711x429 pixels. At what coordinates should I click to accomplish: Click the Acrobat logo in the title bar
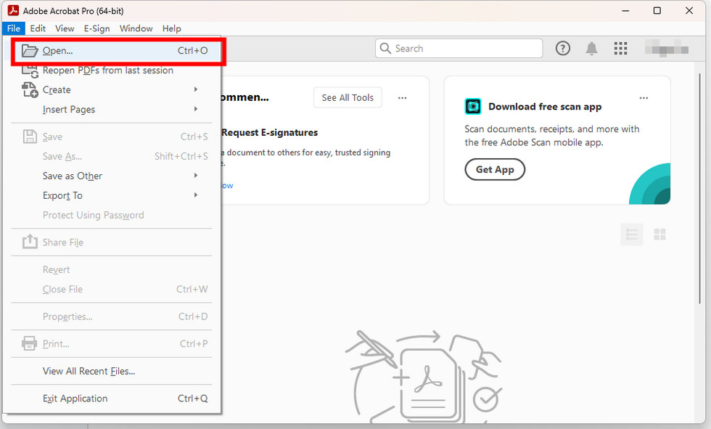pyautogui.click(x=12, y=10)
